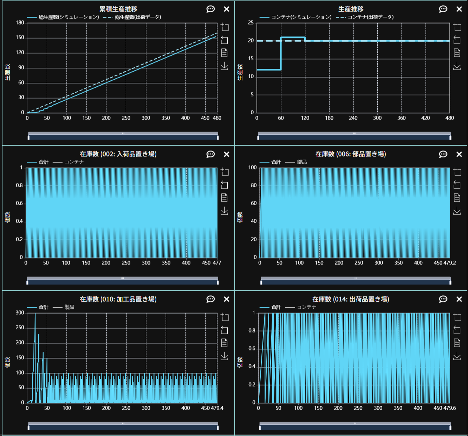Toggle 製品 legend in 010: 加工品置き場 chart
This screenshot has height=436, width=468.
pyautogui.click(x=64, y=307)
